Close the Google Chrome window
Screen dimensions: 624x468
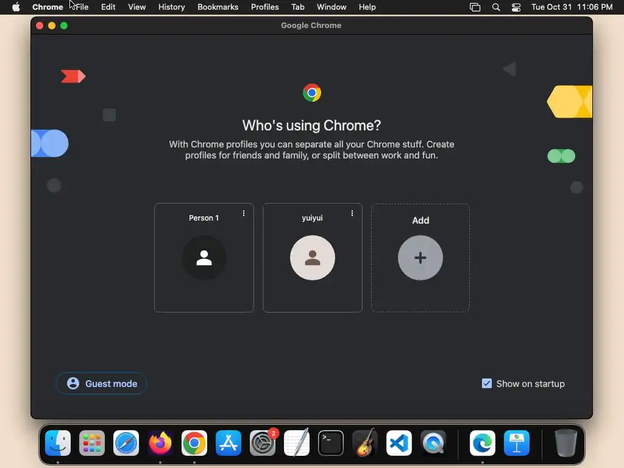(x=40, y=26)
